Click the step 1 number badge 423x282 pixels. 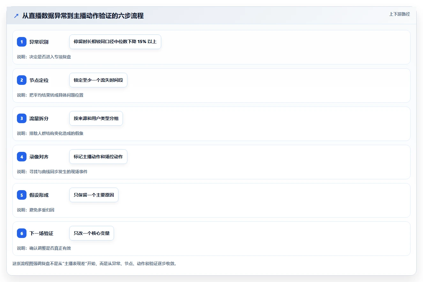(x=22, y=42)
